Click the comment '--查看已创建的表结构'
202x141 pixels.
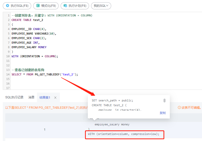28,70
